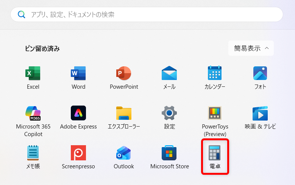Open PowerPoint from the pinned list

click(x=124, y=78)
